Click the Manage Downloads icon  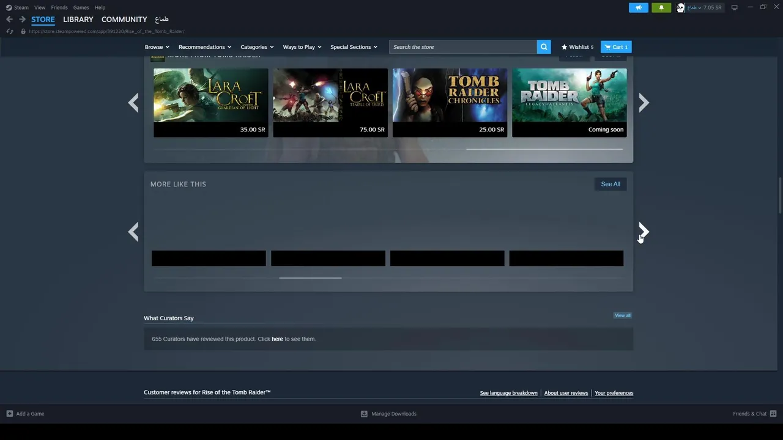click(364, 414)
